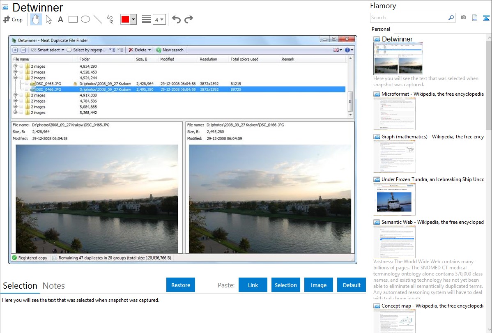
Task: Open the Concept map snapshot title
Action: point(432,306)
